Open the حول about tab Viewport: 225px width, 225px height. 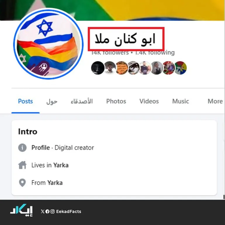pyautogui.click(x=52, y=102)
